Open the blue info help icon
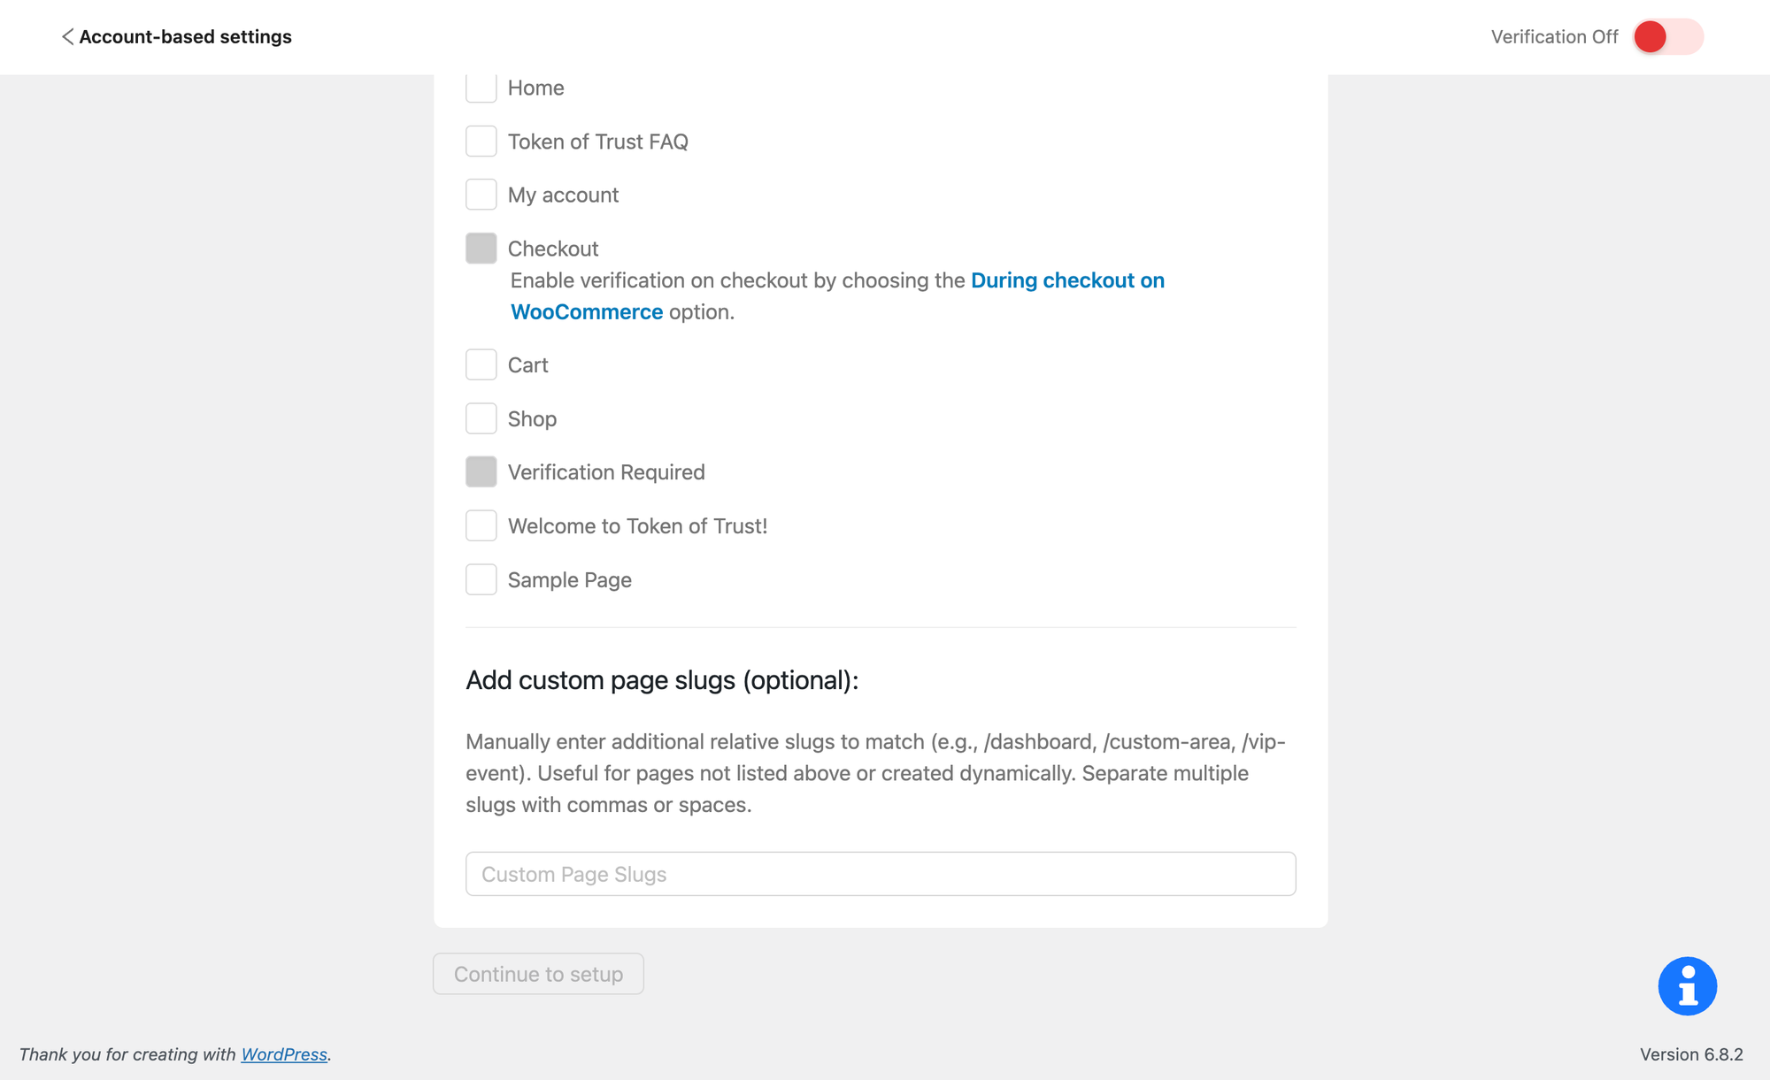The width and height of the screenshot is (1770, 1080). (x=1687, y=985)
